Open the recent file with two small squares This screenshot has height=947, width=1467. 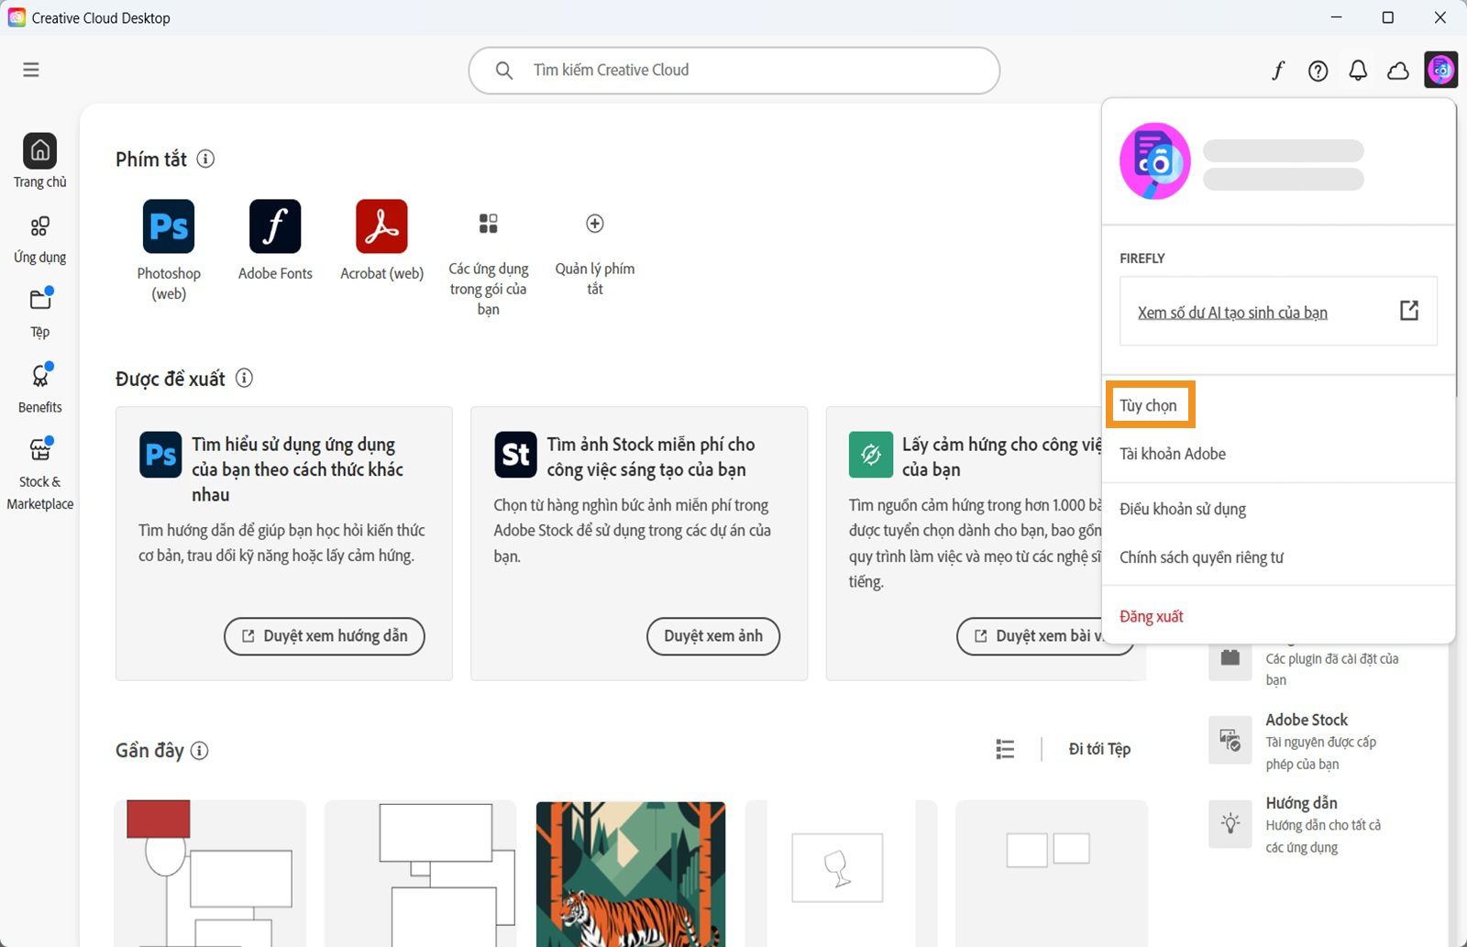[1051, 874]
